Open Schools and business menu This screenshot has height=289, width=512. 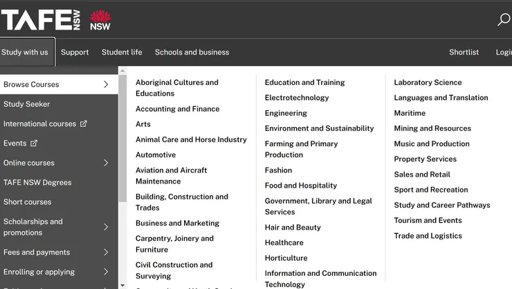192,52
